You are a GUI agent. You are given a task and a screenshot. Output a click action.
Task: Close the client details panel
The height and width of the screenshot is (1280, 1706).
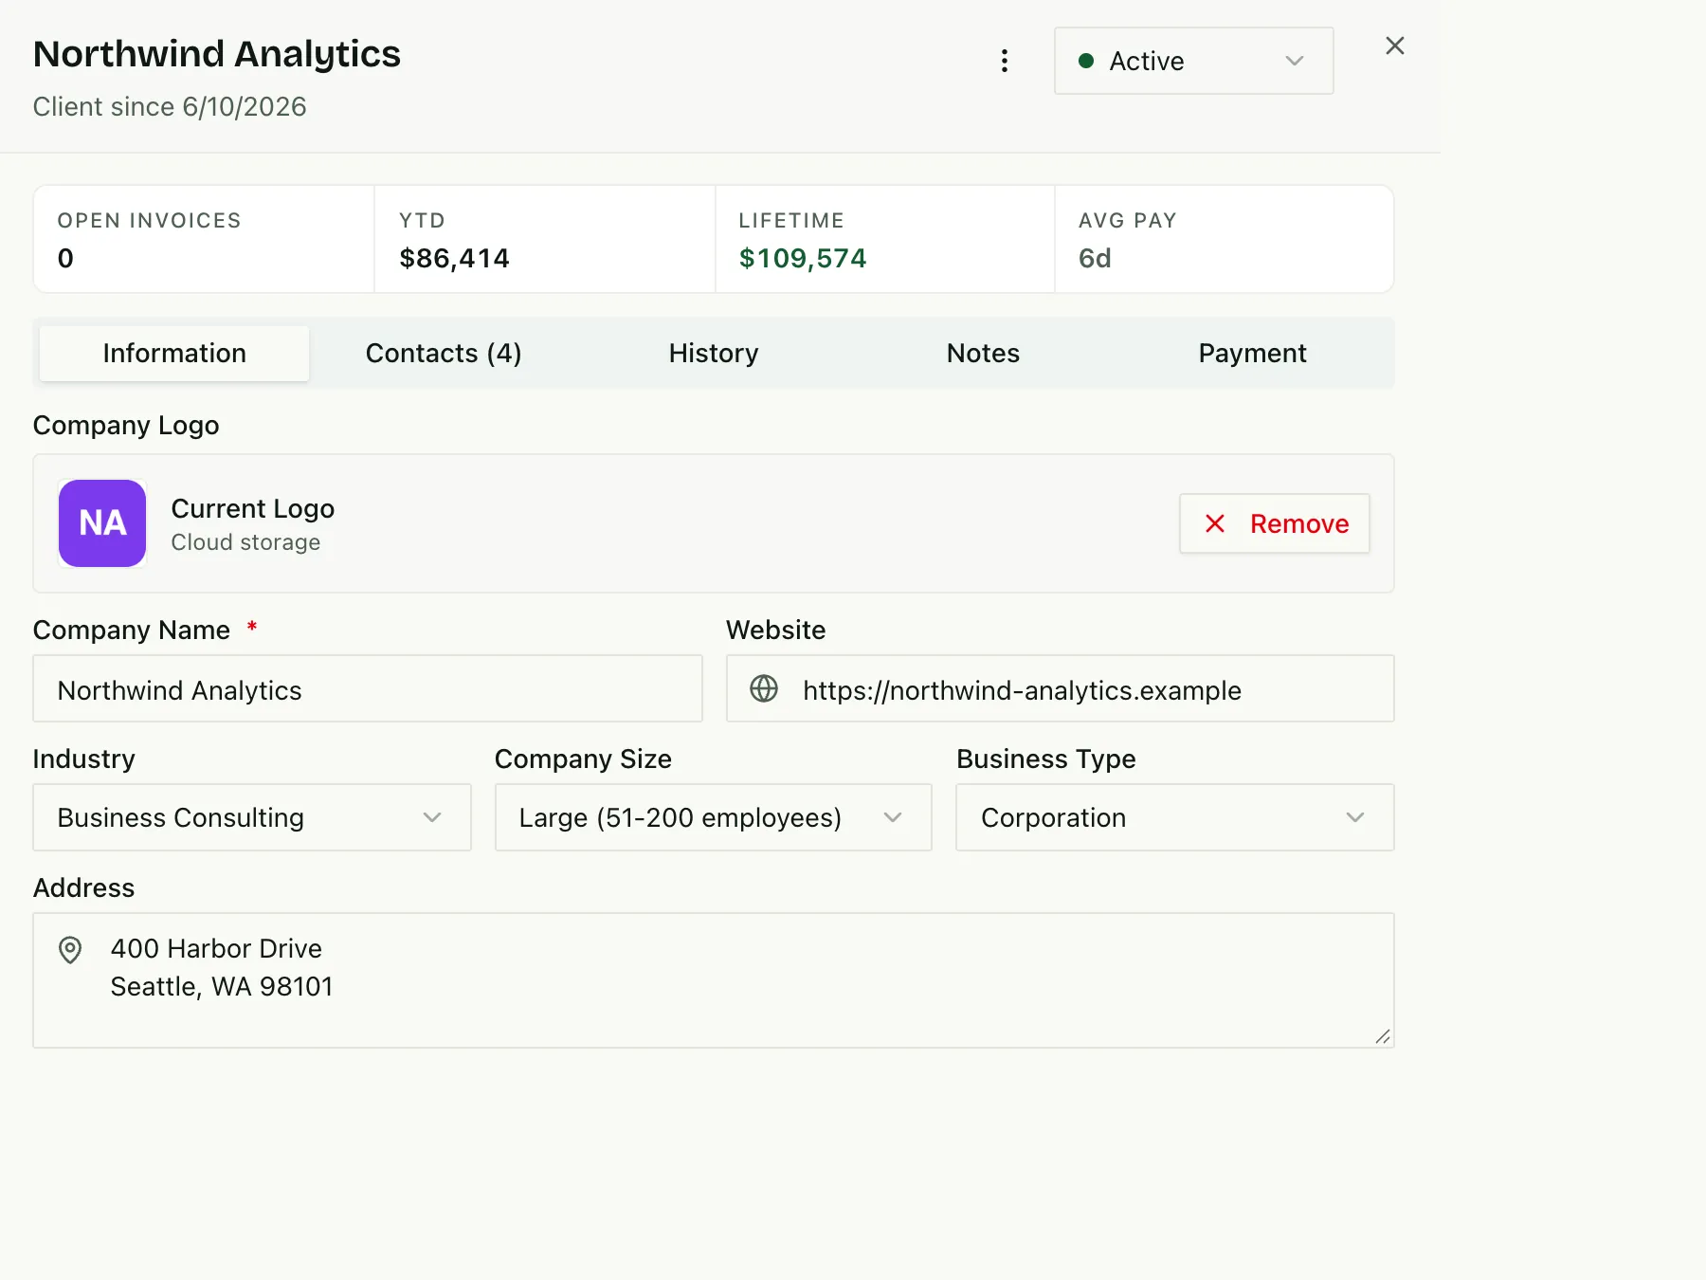pyautogui.click(x=1394, y=46)
